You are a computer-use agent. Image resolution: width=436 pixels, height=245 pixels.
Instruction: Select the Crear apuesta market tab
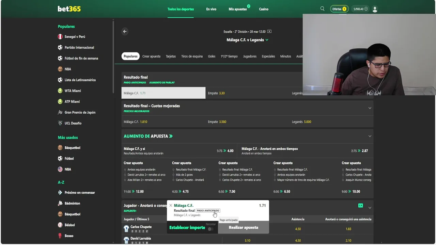[x=151, y=56]
